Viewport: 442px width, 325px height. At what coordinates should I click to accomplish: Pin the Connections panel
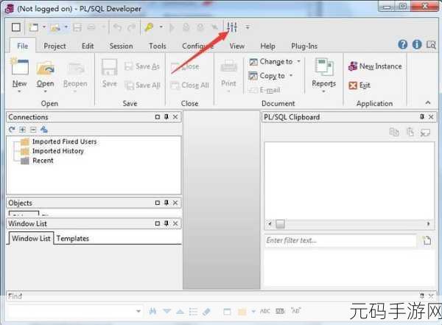coord(166,116)
